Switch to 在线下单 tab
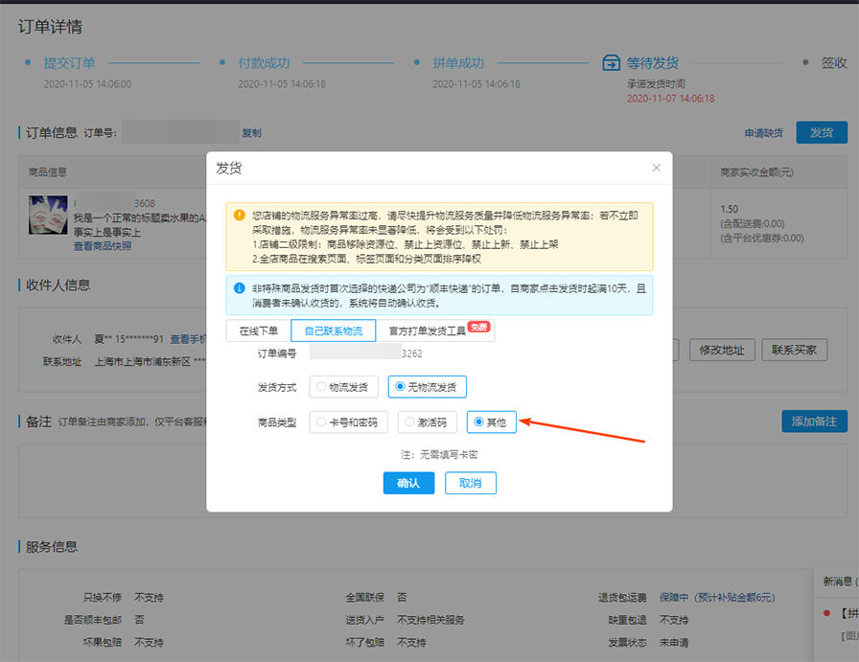Screen dimensions: 859x662 pyautogui.click(x=258, y=331)
